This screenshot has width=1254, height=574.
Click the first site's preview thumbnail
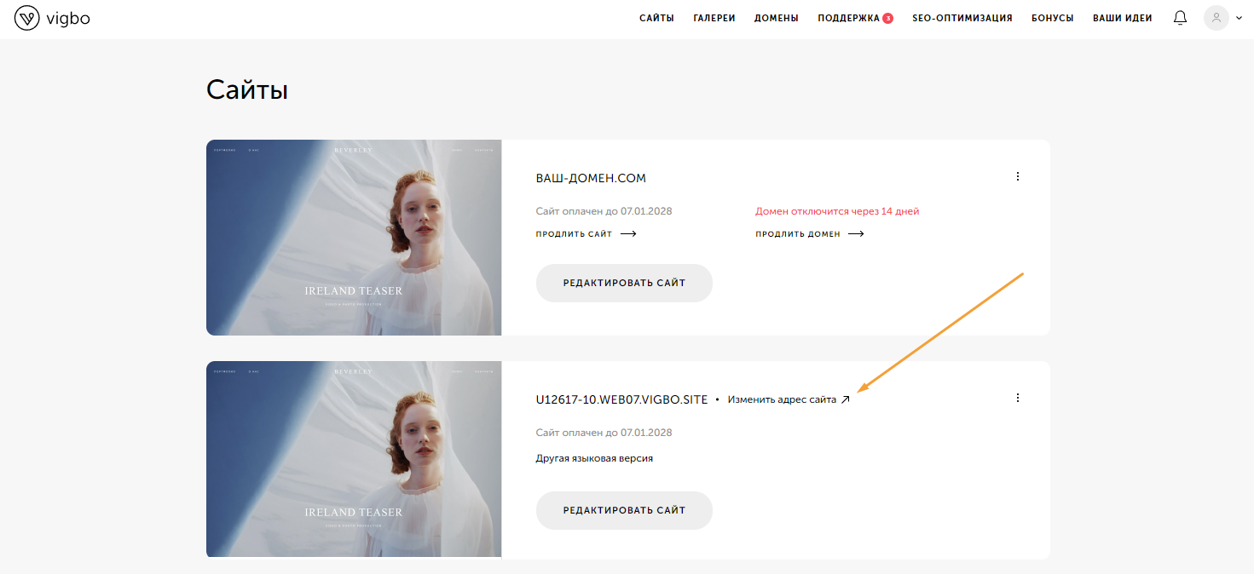[x=354, y=238]
